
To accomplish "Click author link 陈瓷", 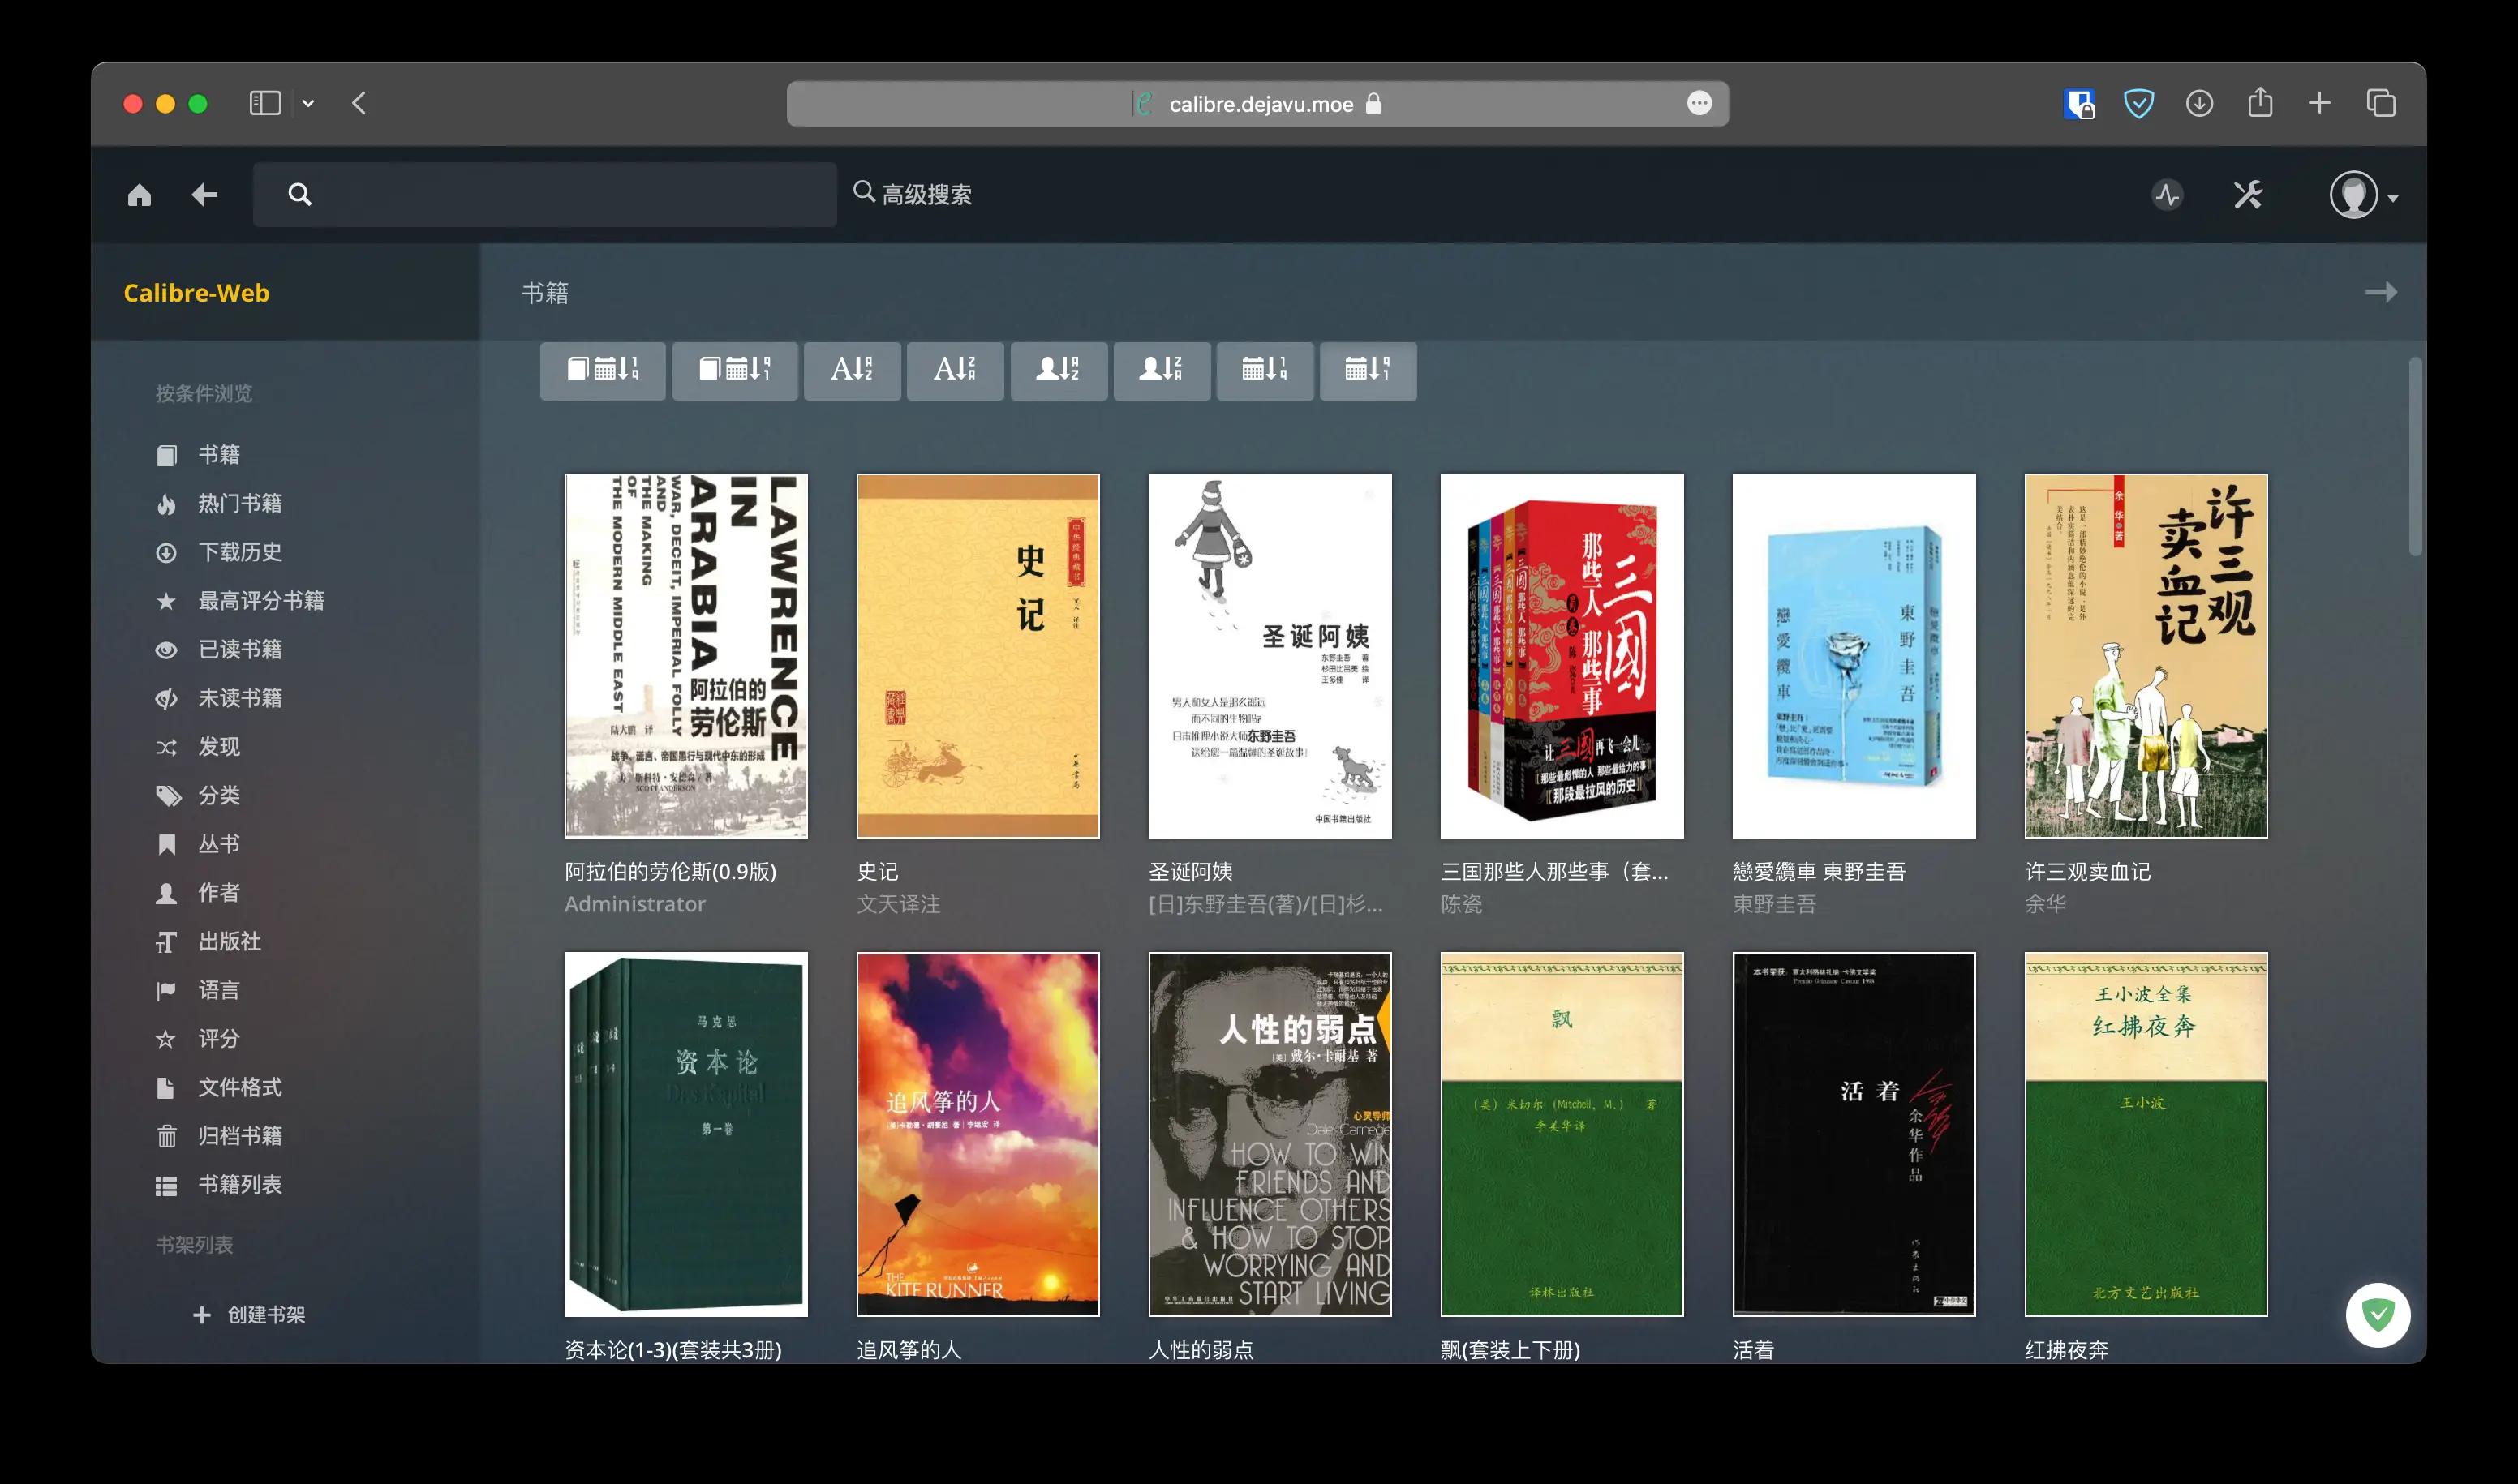I will tap(1462, 904).
